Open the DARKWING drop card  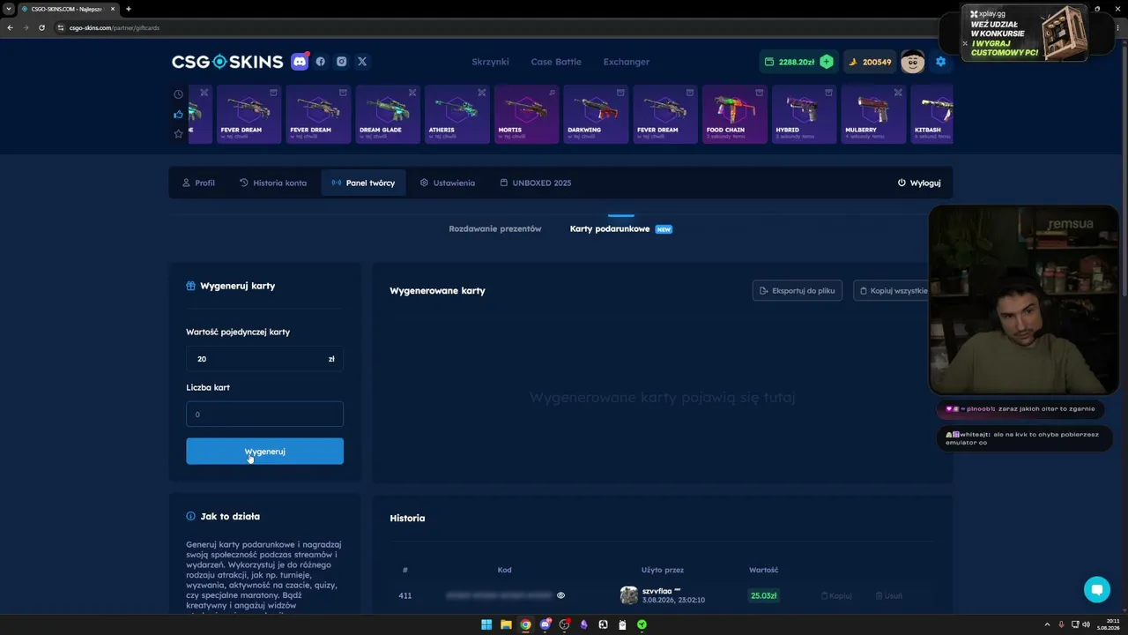(x=596, y=114)
